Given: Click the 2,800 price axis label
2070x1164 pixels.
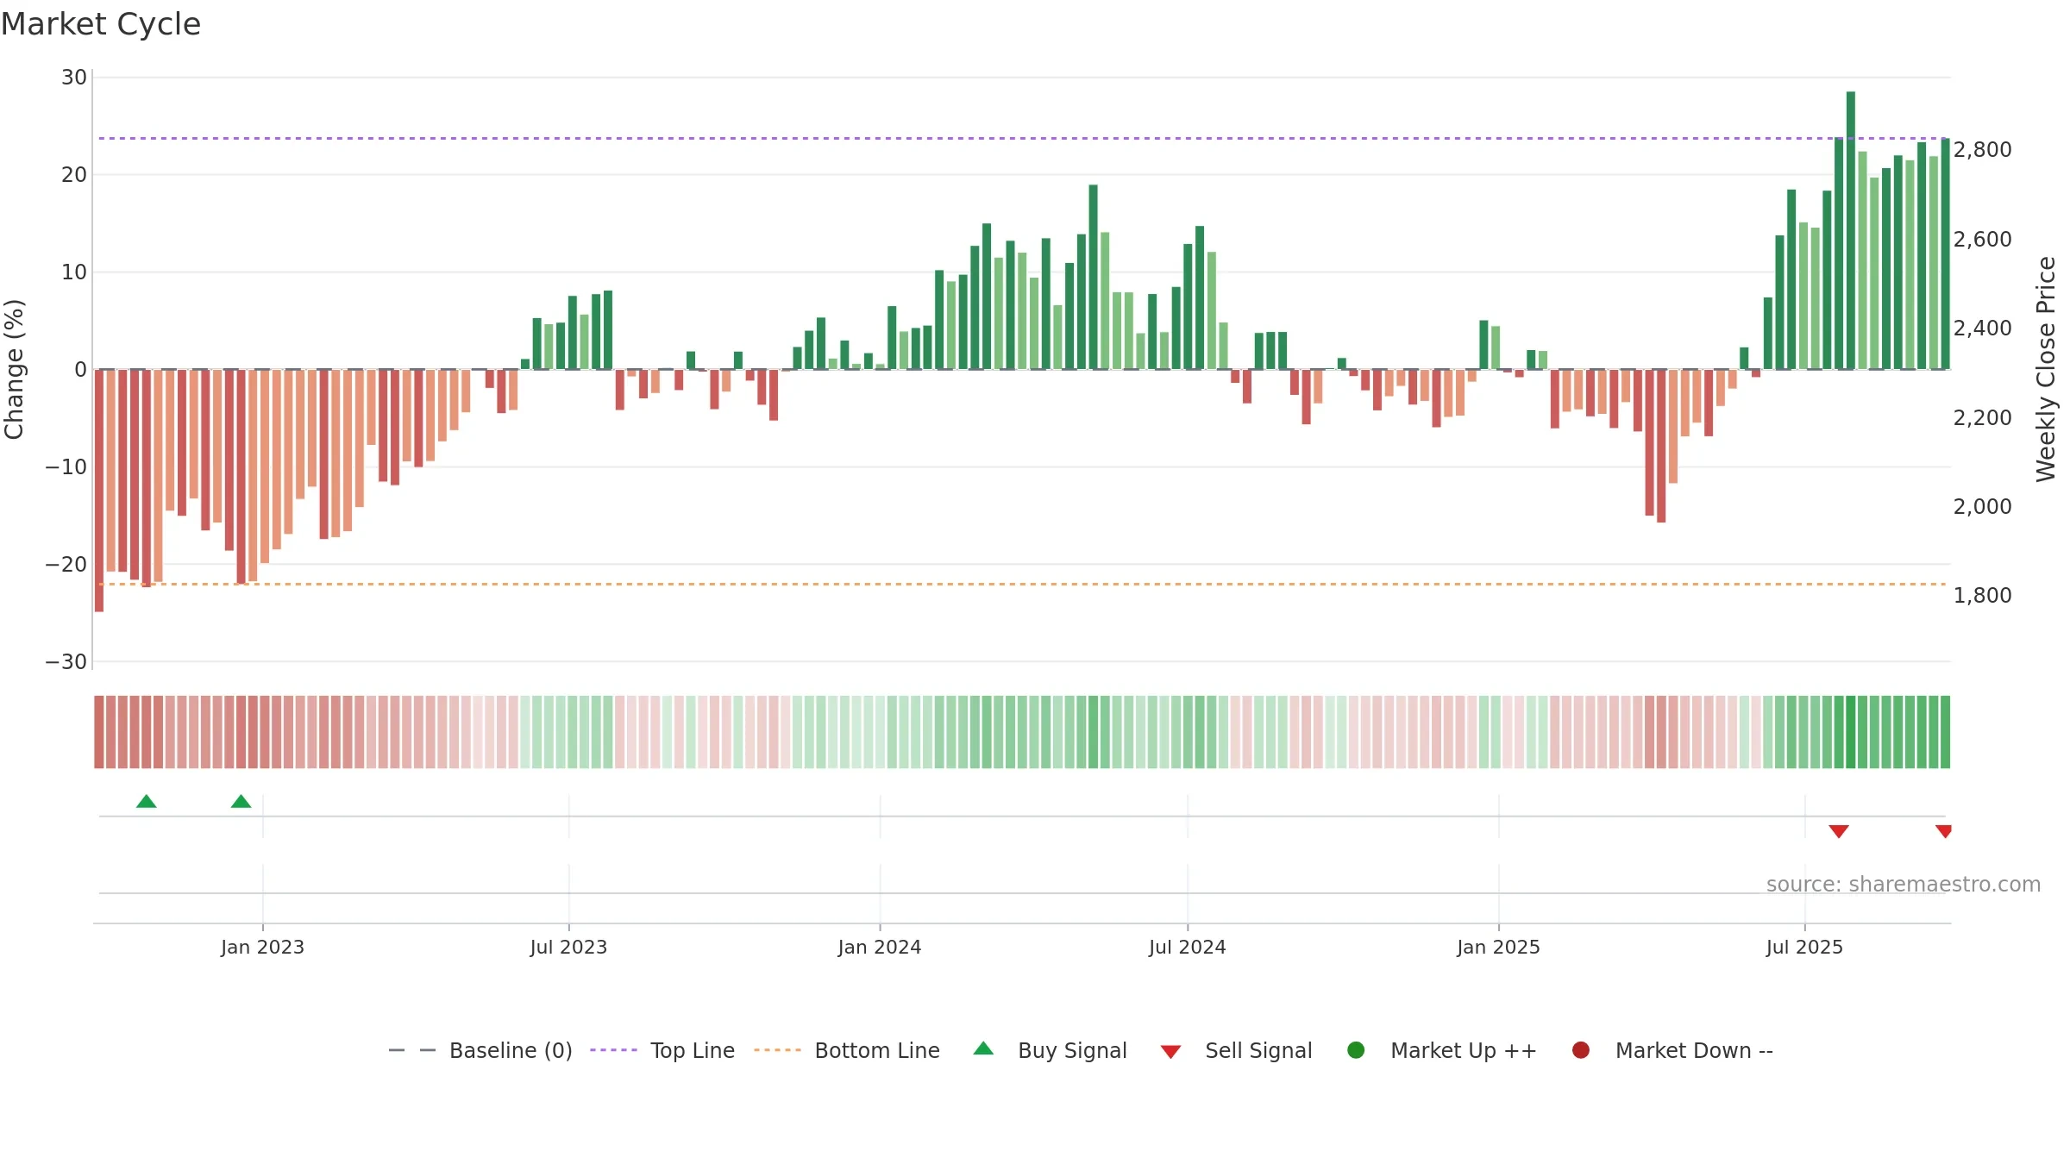Looking at the screenshot, I should [1982, 150].
